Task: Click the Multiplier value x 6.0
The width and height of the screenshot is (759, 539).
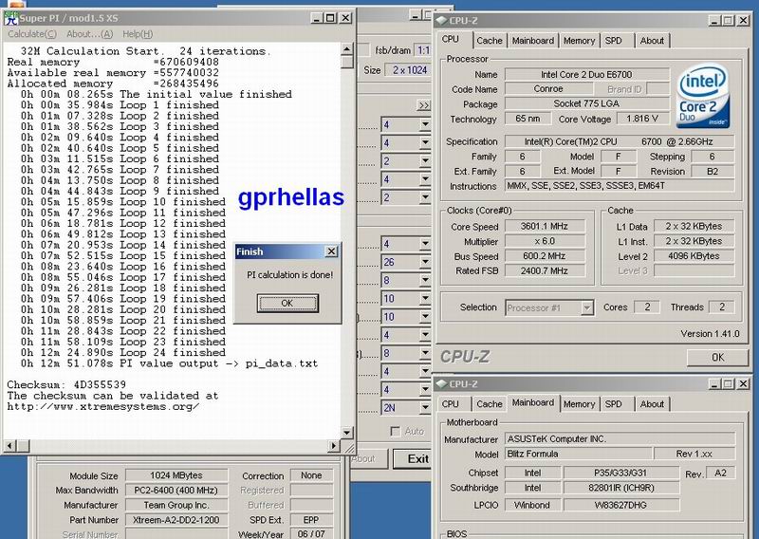Action: pos(544,241)
